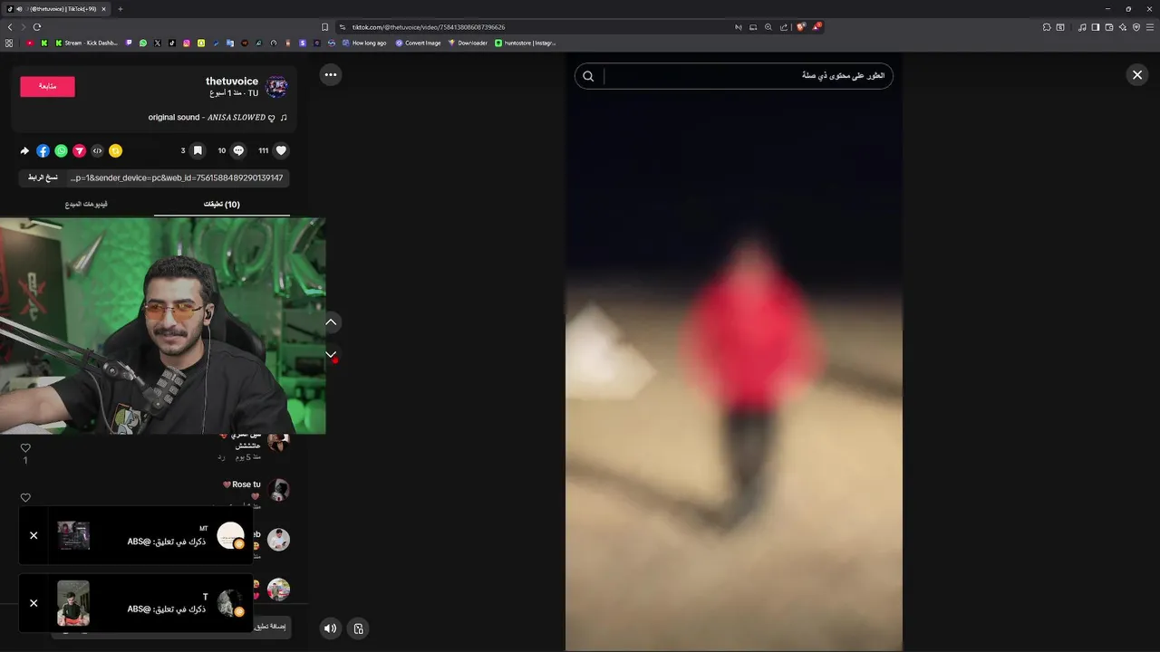
Task: Switch to the creator videos tab
Action: pyautogui.click(x=86, y=204)
